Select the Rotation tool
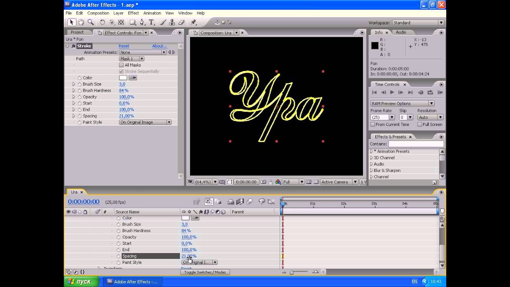Viewport: 510px width, 287px height. [x=102, y=22]
